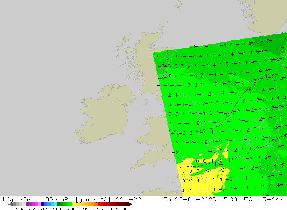Pick the bright red swatch above the 24 label

click(x=99, y=204)
